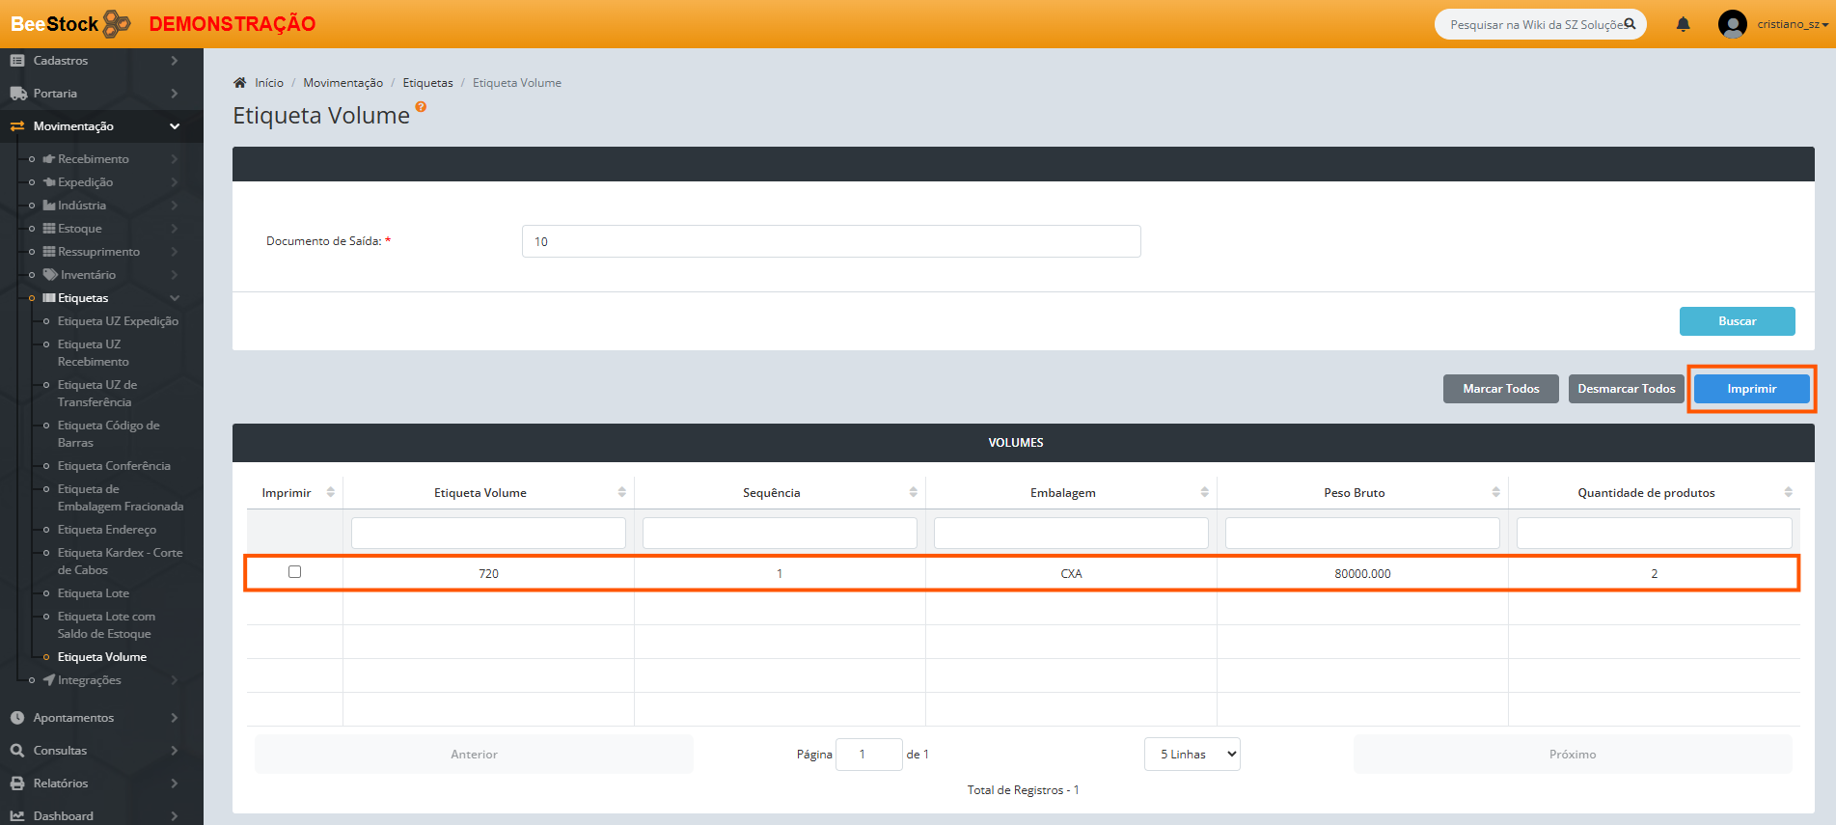The height and width of the screenshot is (825, 1836).
Task: Click the Documento de Saída input field
Action: pos(831,241)
